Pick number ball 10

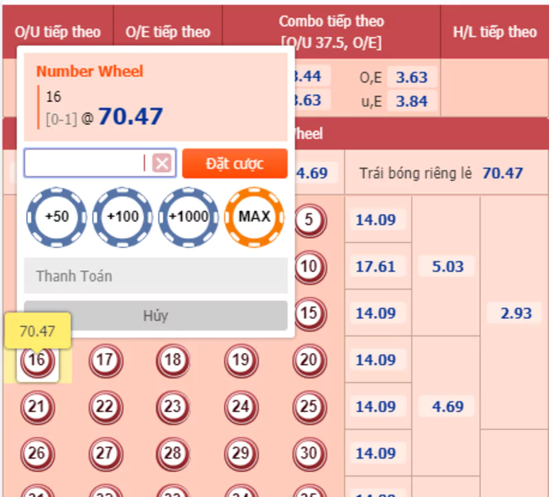(308, 267)
